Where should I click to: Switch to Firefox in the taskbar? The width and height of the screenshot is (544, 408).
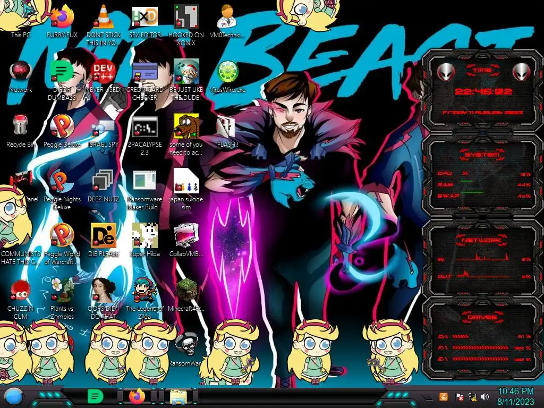pos(137,396)
